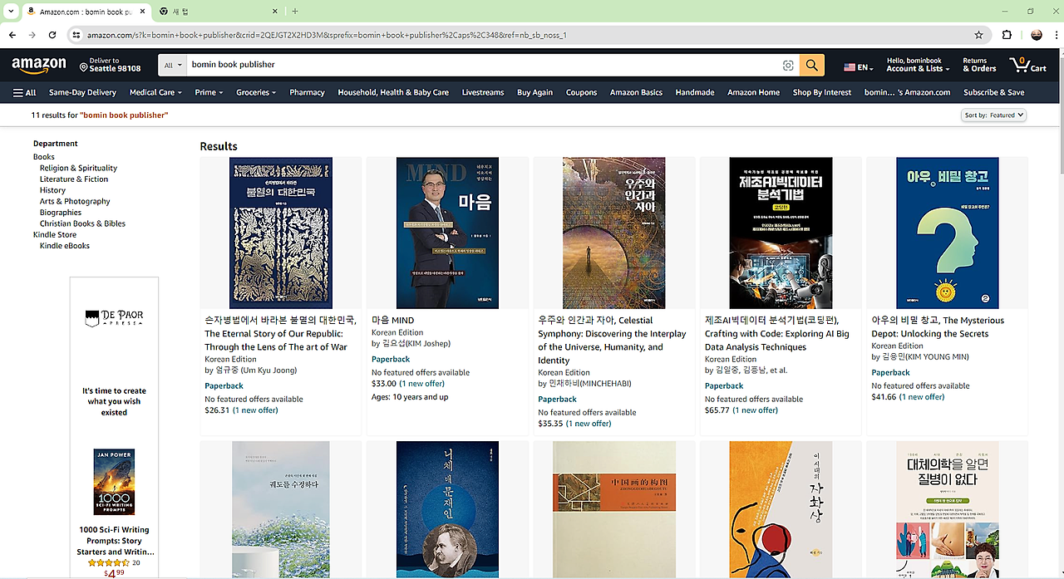This screenshot has height=579, width=1064.
Task: Filter by Literature & Fiction
Action: pyautogui.click(x=74, y=179)
